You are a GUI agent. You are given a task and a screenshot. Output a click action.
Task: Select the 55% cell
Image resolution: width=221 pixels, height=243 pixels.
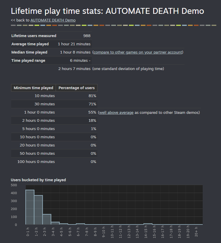92,112
